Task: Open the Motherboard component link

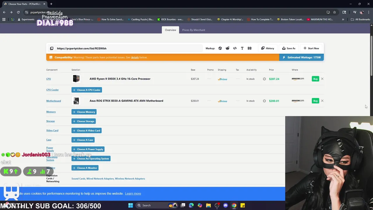Action: pos(54,101)
